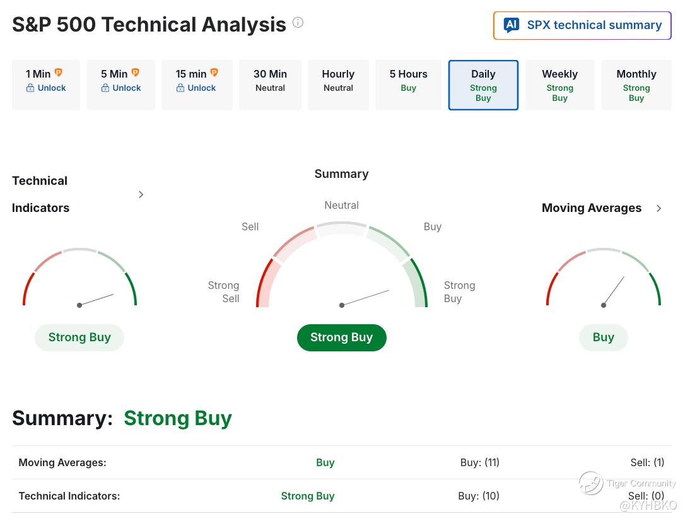
Task: Click 'Strong Buy' value in Technical Indicators row
Action: tap(308, 496)
